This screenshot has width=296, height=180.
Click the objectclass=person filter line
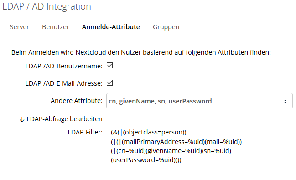(x=149, y=132)
